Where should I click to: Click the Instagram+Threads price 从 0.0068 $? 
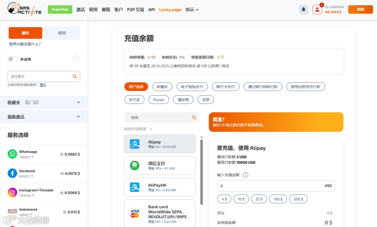pyautogui.click(x=70, y=192)
